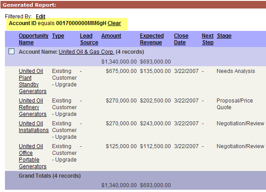This screenshot has height=192, width=266.
Task: Open United Oil Office Portable Generators opportunity
Action: 33,156
